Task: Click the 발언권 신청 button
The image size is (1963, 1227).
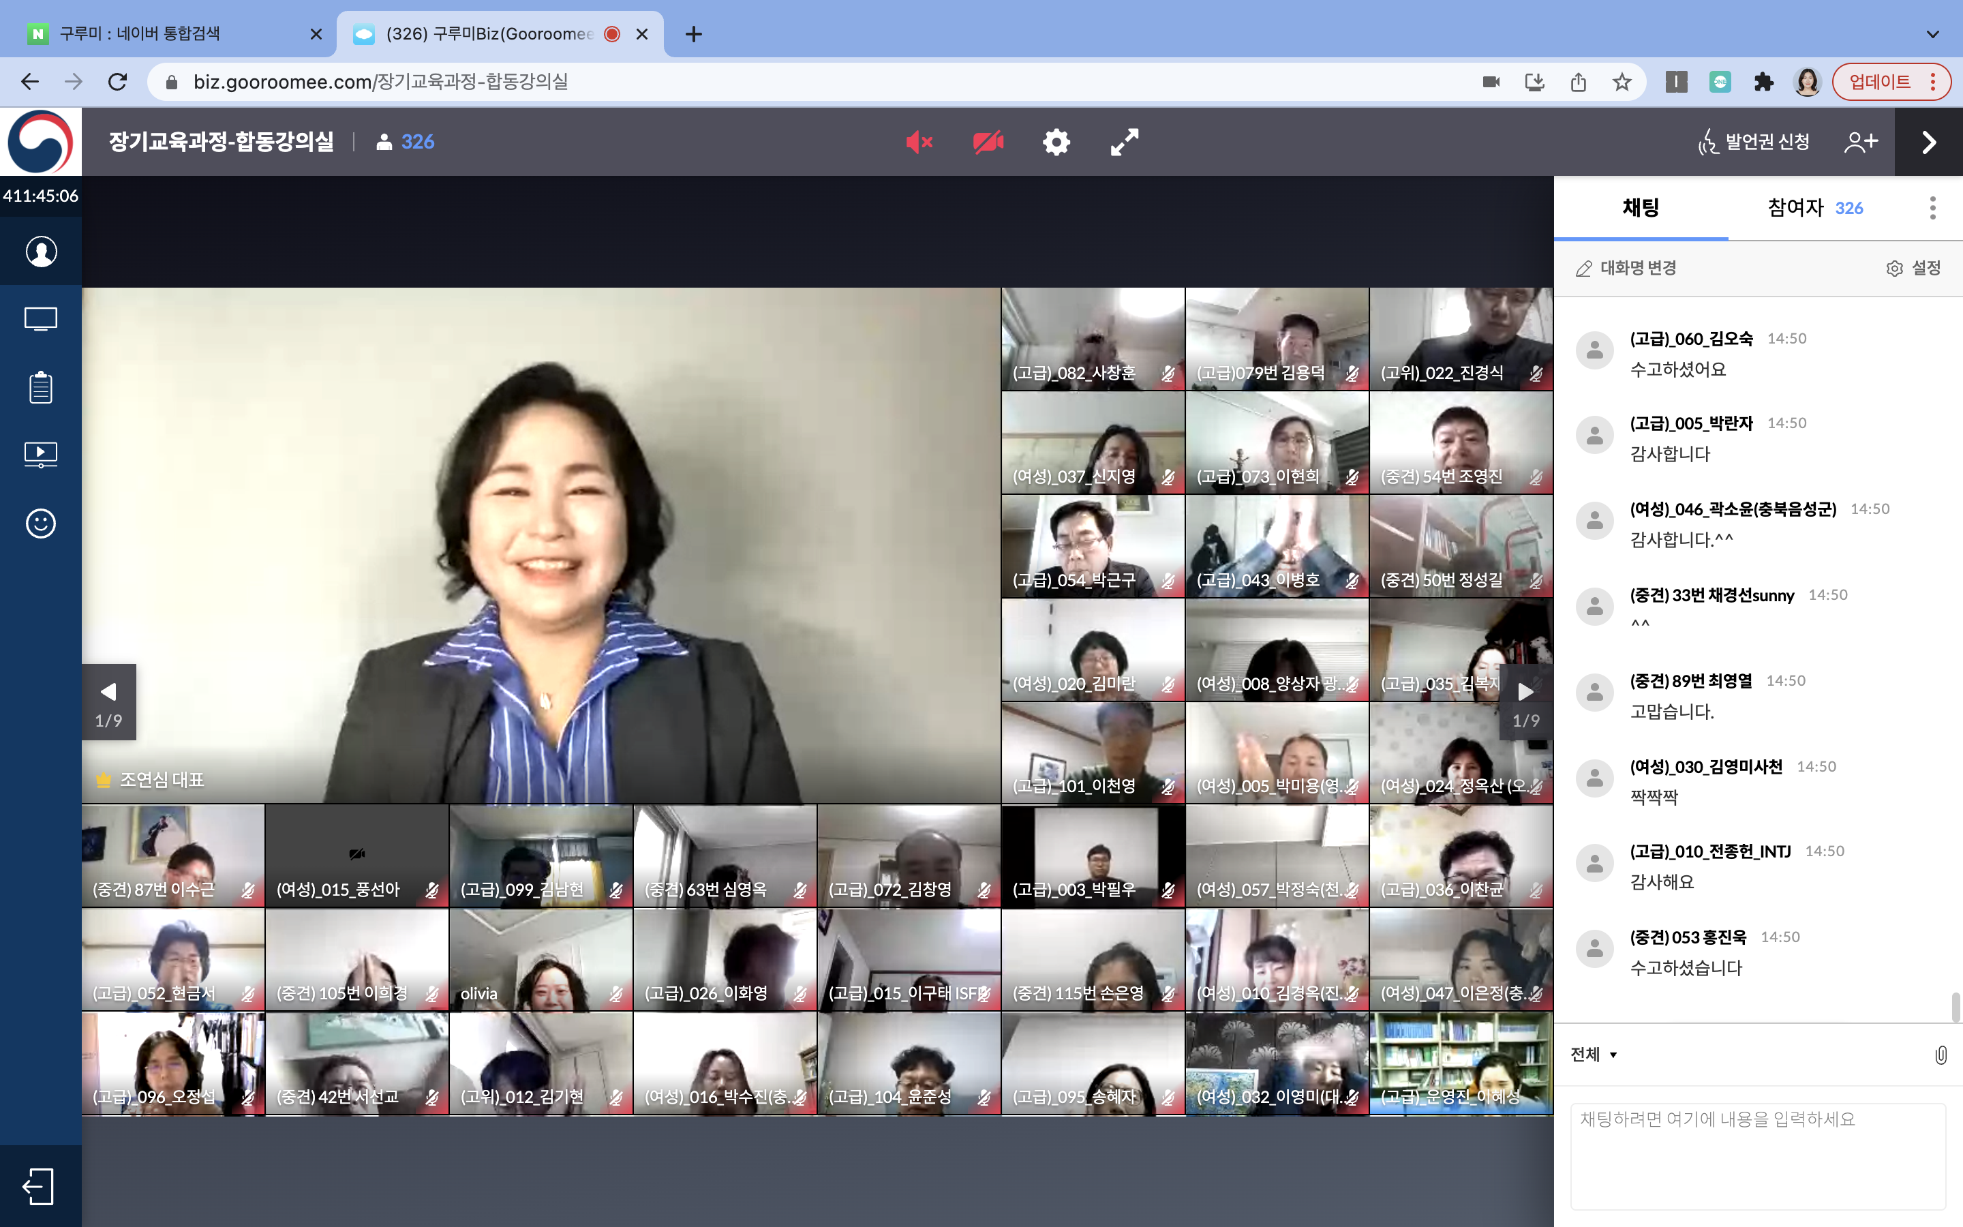Action: [1754, 142]
